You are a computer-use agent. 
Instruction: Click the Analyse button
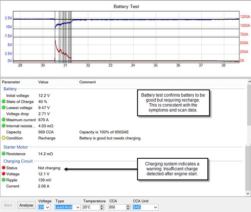(x=26, y=205)
